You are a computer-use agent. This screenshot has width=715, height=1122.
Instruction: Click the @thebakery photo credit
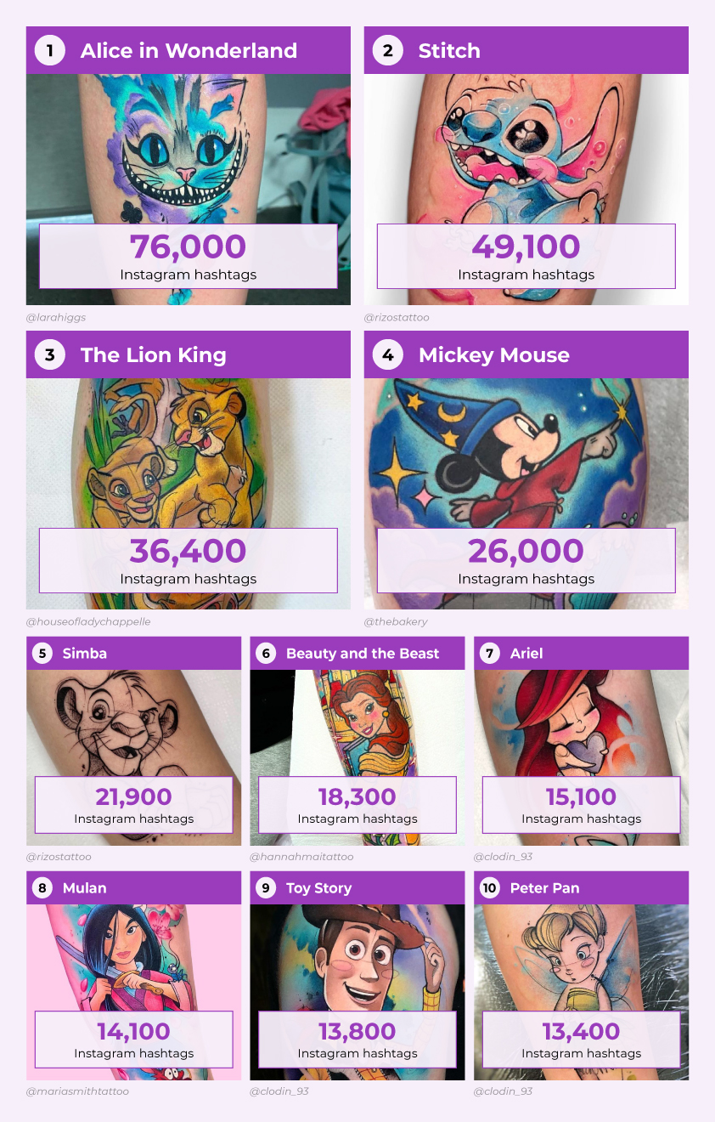396,621
